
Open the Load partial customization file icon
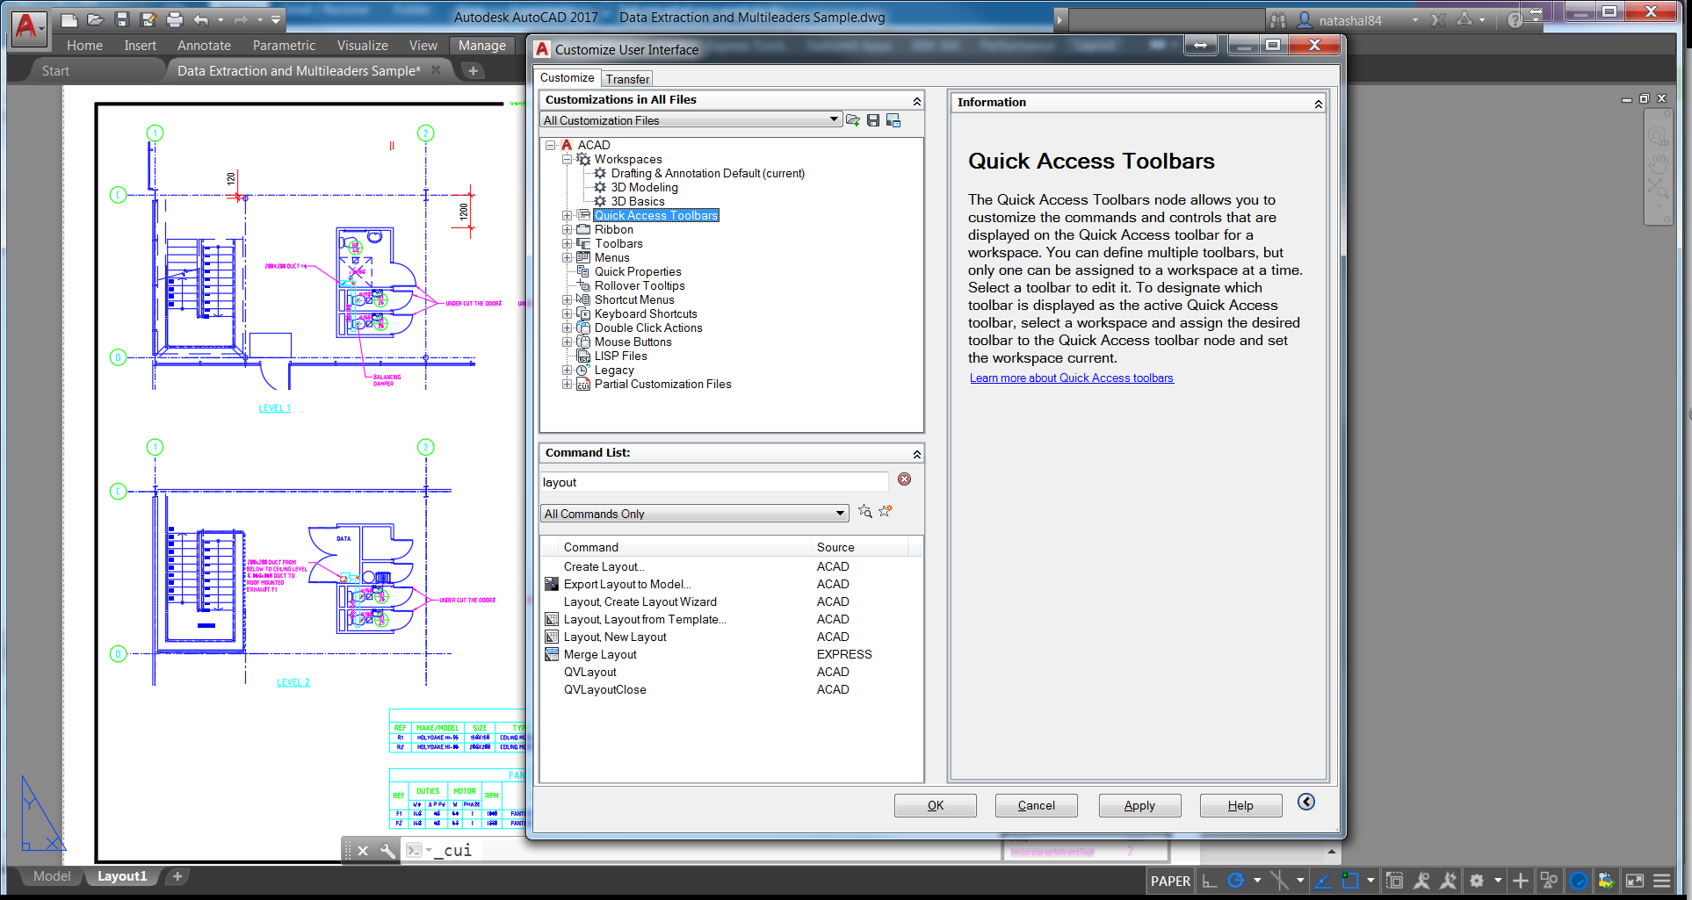852,120
